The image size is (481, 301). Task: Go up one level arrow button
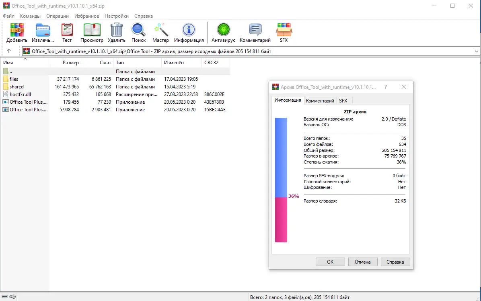tap(8, 51)
